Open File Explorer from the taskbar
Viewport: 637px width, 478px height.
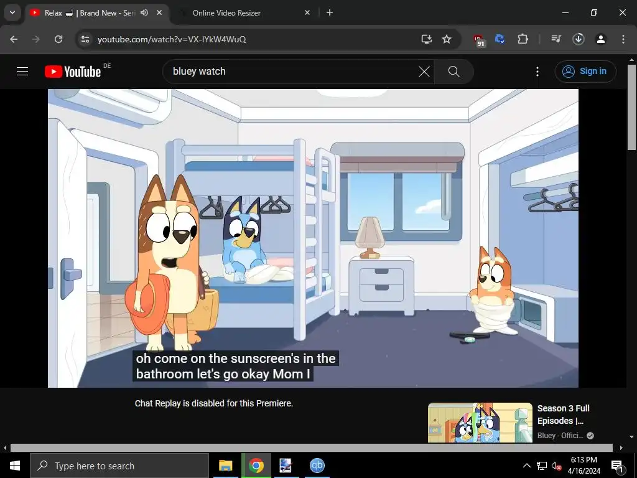coord(225,466)
